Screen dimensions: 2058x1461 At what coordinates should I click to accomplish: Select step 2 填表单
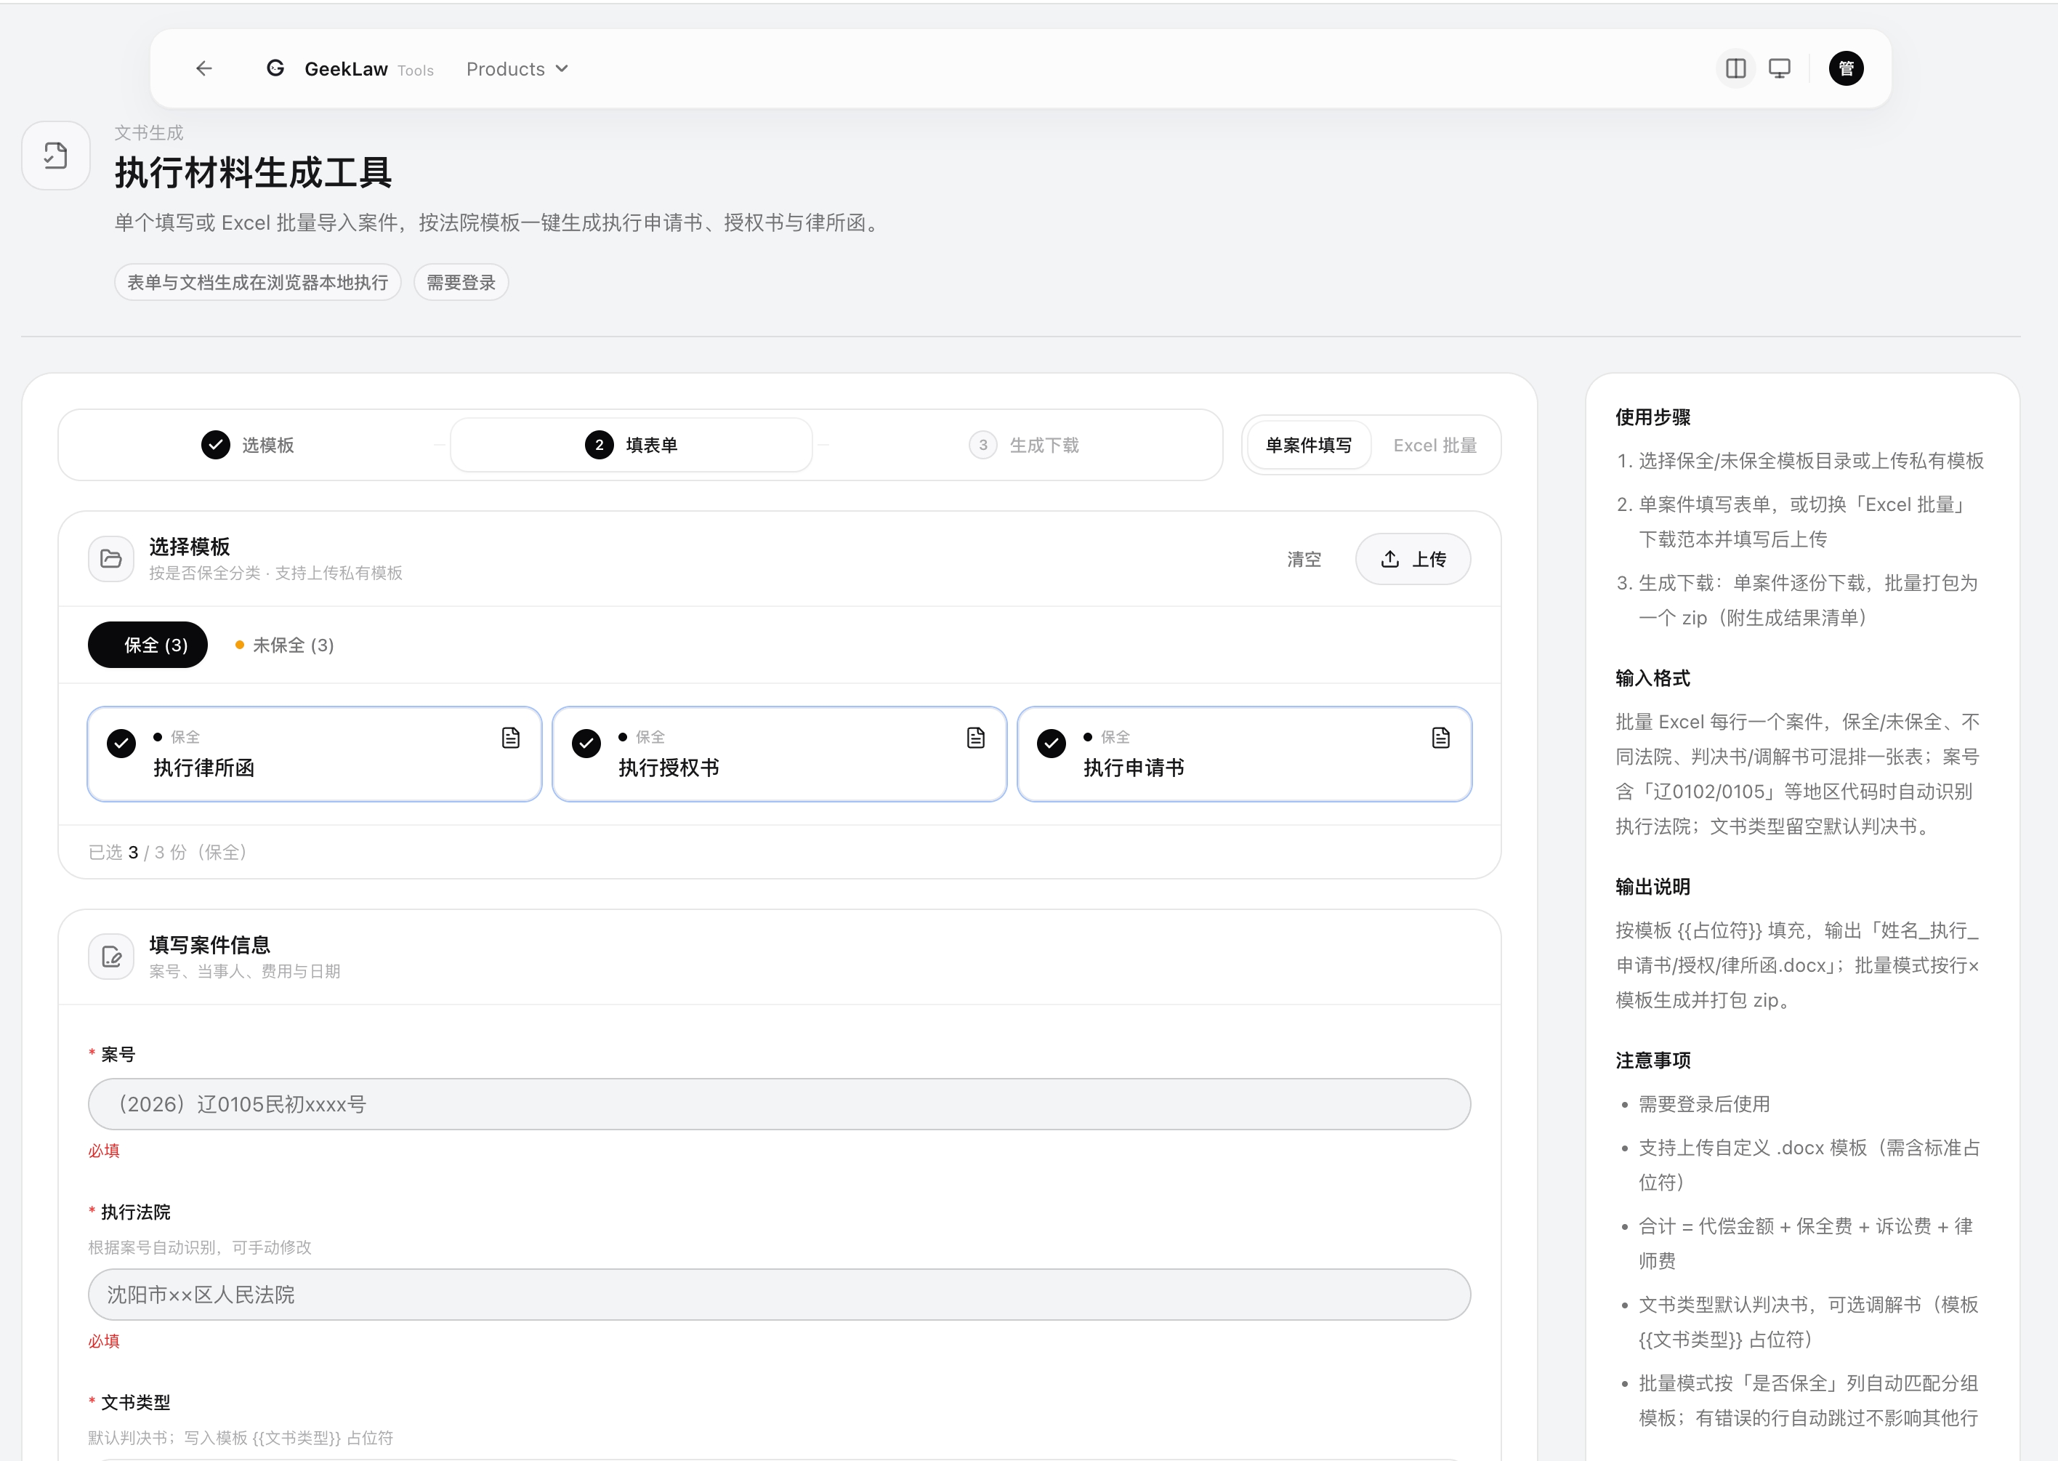coord(631,444)
